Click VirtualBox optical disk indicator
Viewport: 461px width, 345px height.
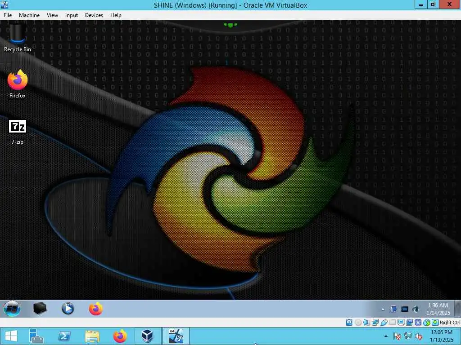coord(358,323)
